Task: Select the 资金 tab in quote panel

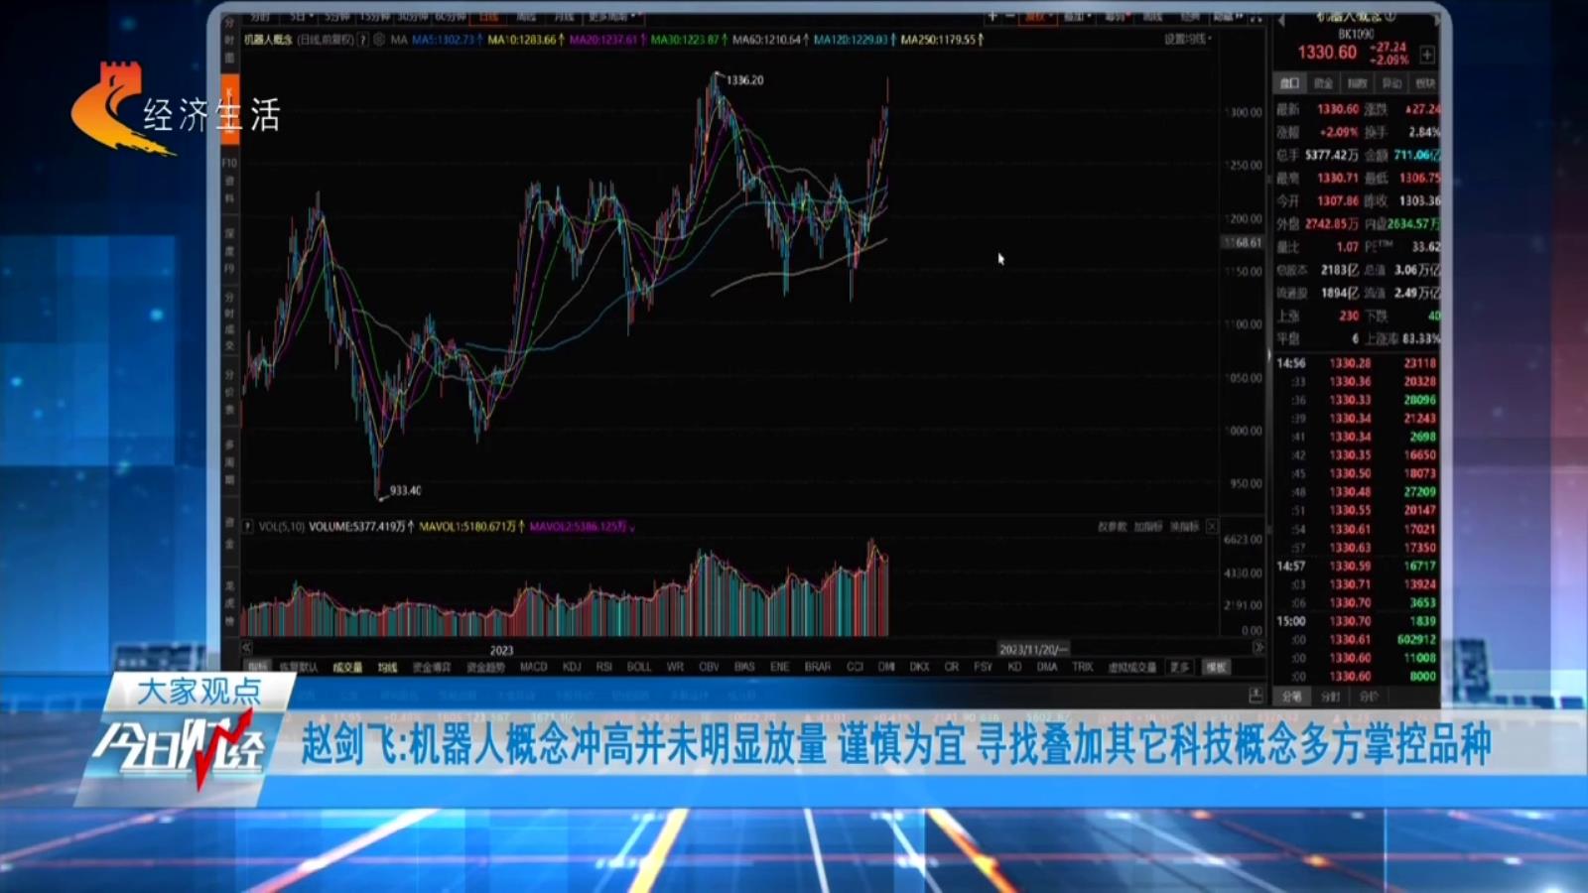Action: (1323, 83)
